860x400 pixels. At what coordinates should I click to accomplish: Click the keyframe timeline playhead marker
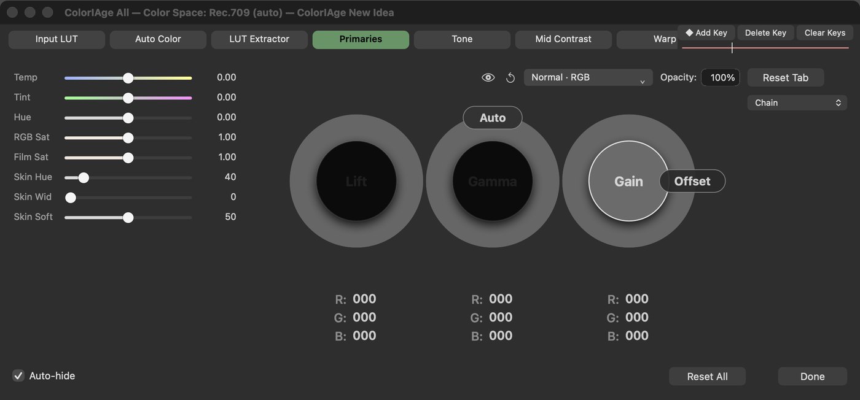click(x=732, y=48)
